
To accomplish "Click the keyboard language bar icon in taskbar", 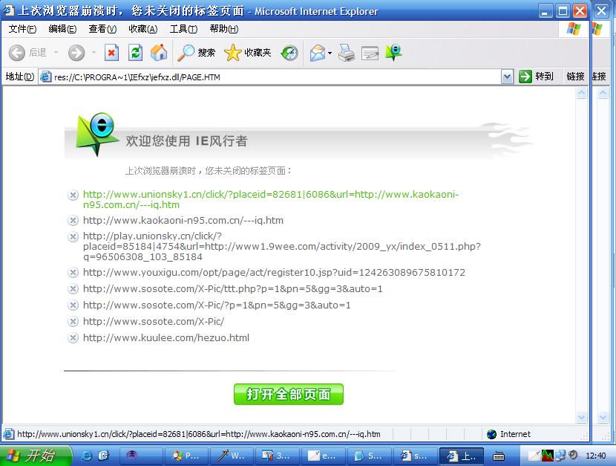I will (499, 456).
